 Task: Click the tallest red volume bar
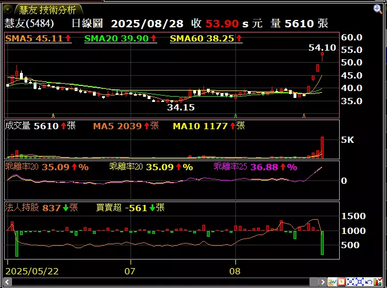point(322,147)
